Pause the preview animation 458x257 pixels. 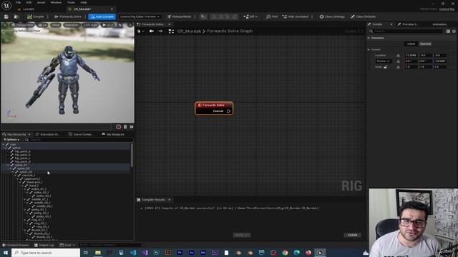[x=125, y=127]
